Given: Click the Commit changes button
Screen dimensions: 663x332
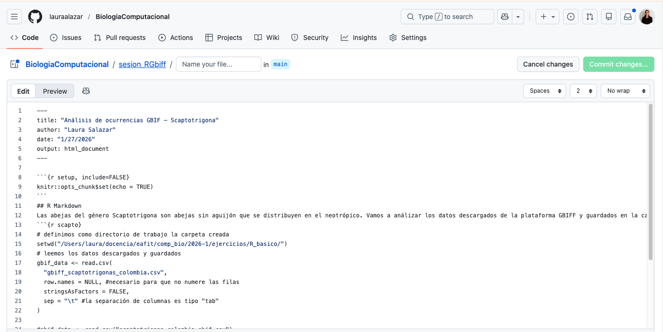Looking at the screenshot, I should point(619,64).
